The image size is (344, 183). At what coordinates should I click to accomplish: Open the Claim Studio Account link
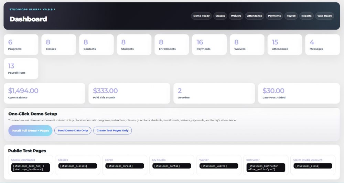(x=308, y=160)
